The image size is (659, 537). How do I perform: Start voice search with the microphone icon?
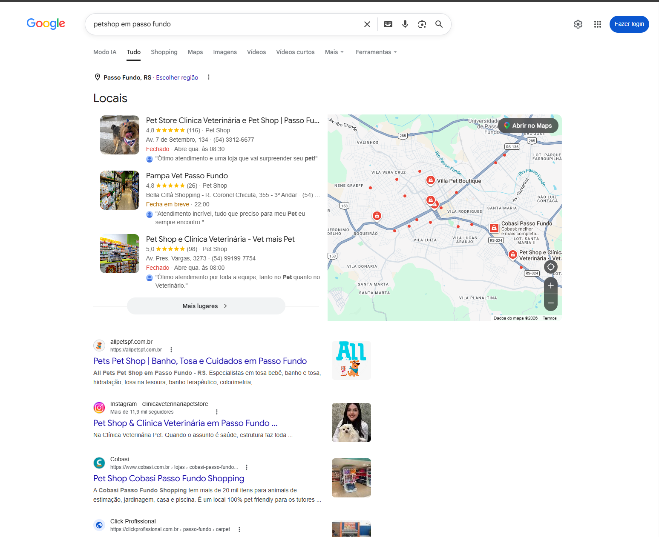pos(405,24)
